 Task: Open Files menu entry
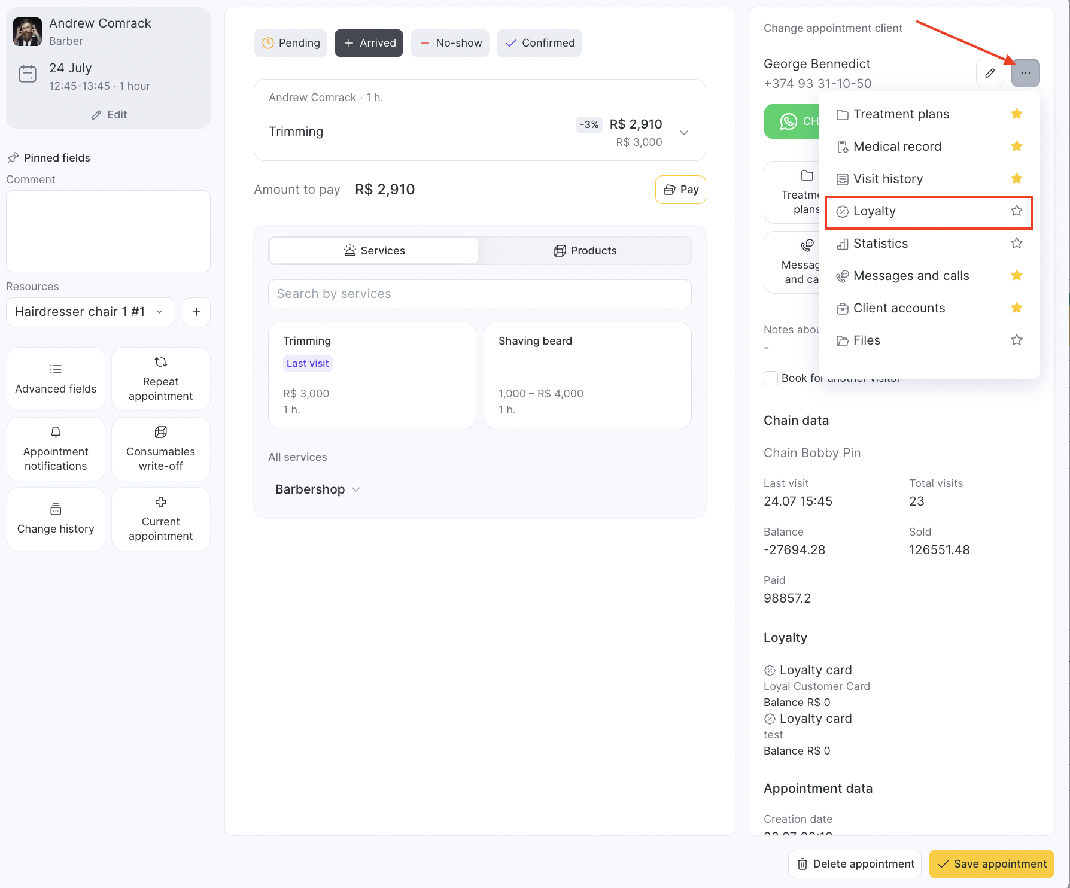866,340
